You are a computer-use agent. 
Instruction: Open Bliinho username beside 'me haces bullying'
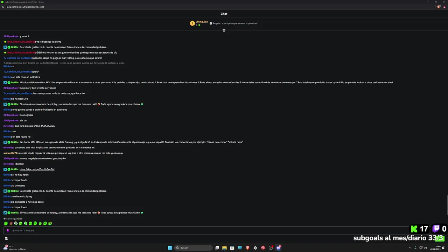7,196
